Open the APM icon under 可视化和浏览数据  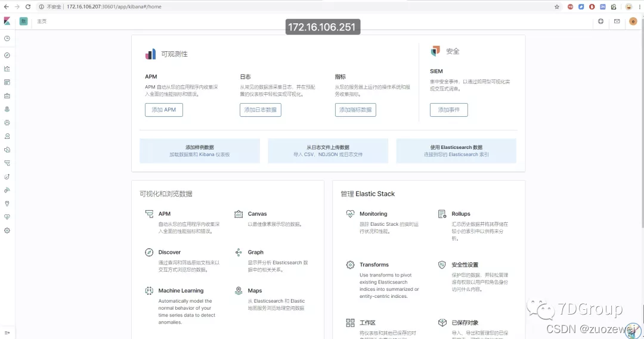click(x=149, y=214)
